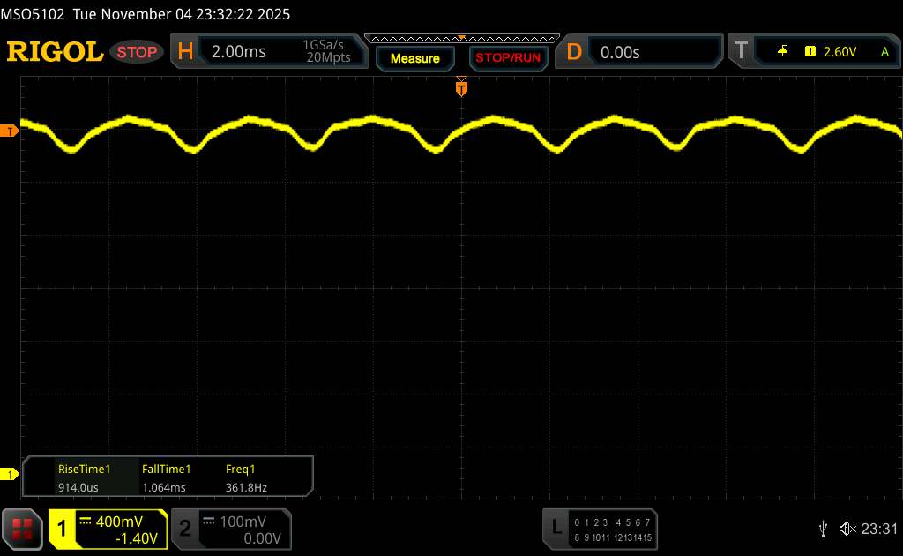Toggle the muted speaker sound icon
The height and width of the screenshot is (556, 903).
pyautogui.click(x=847, y=529)
